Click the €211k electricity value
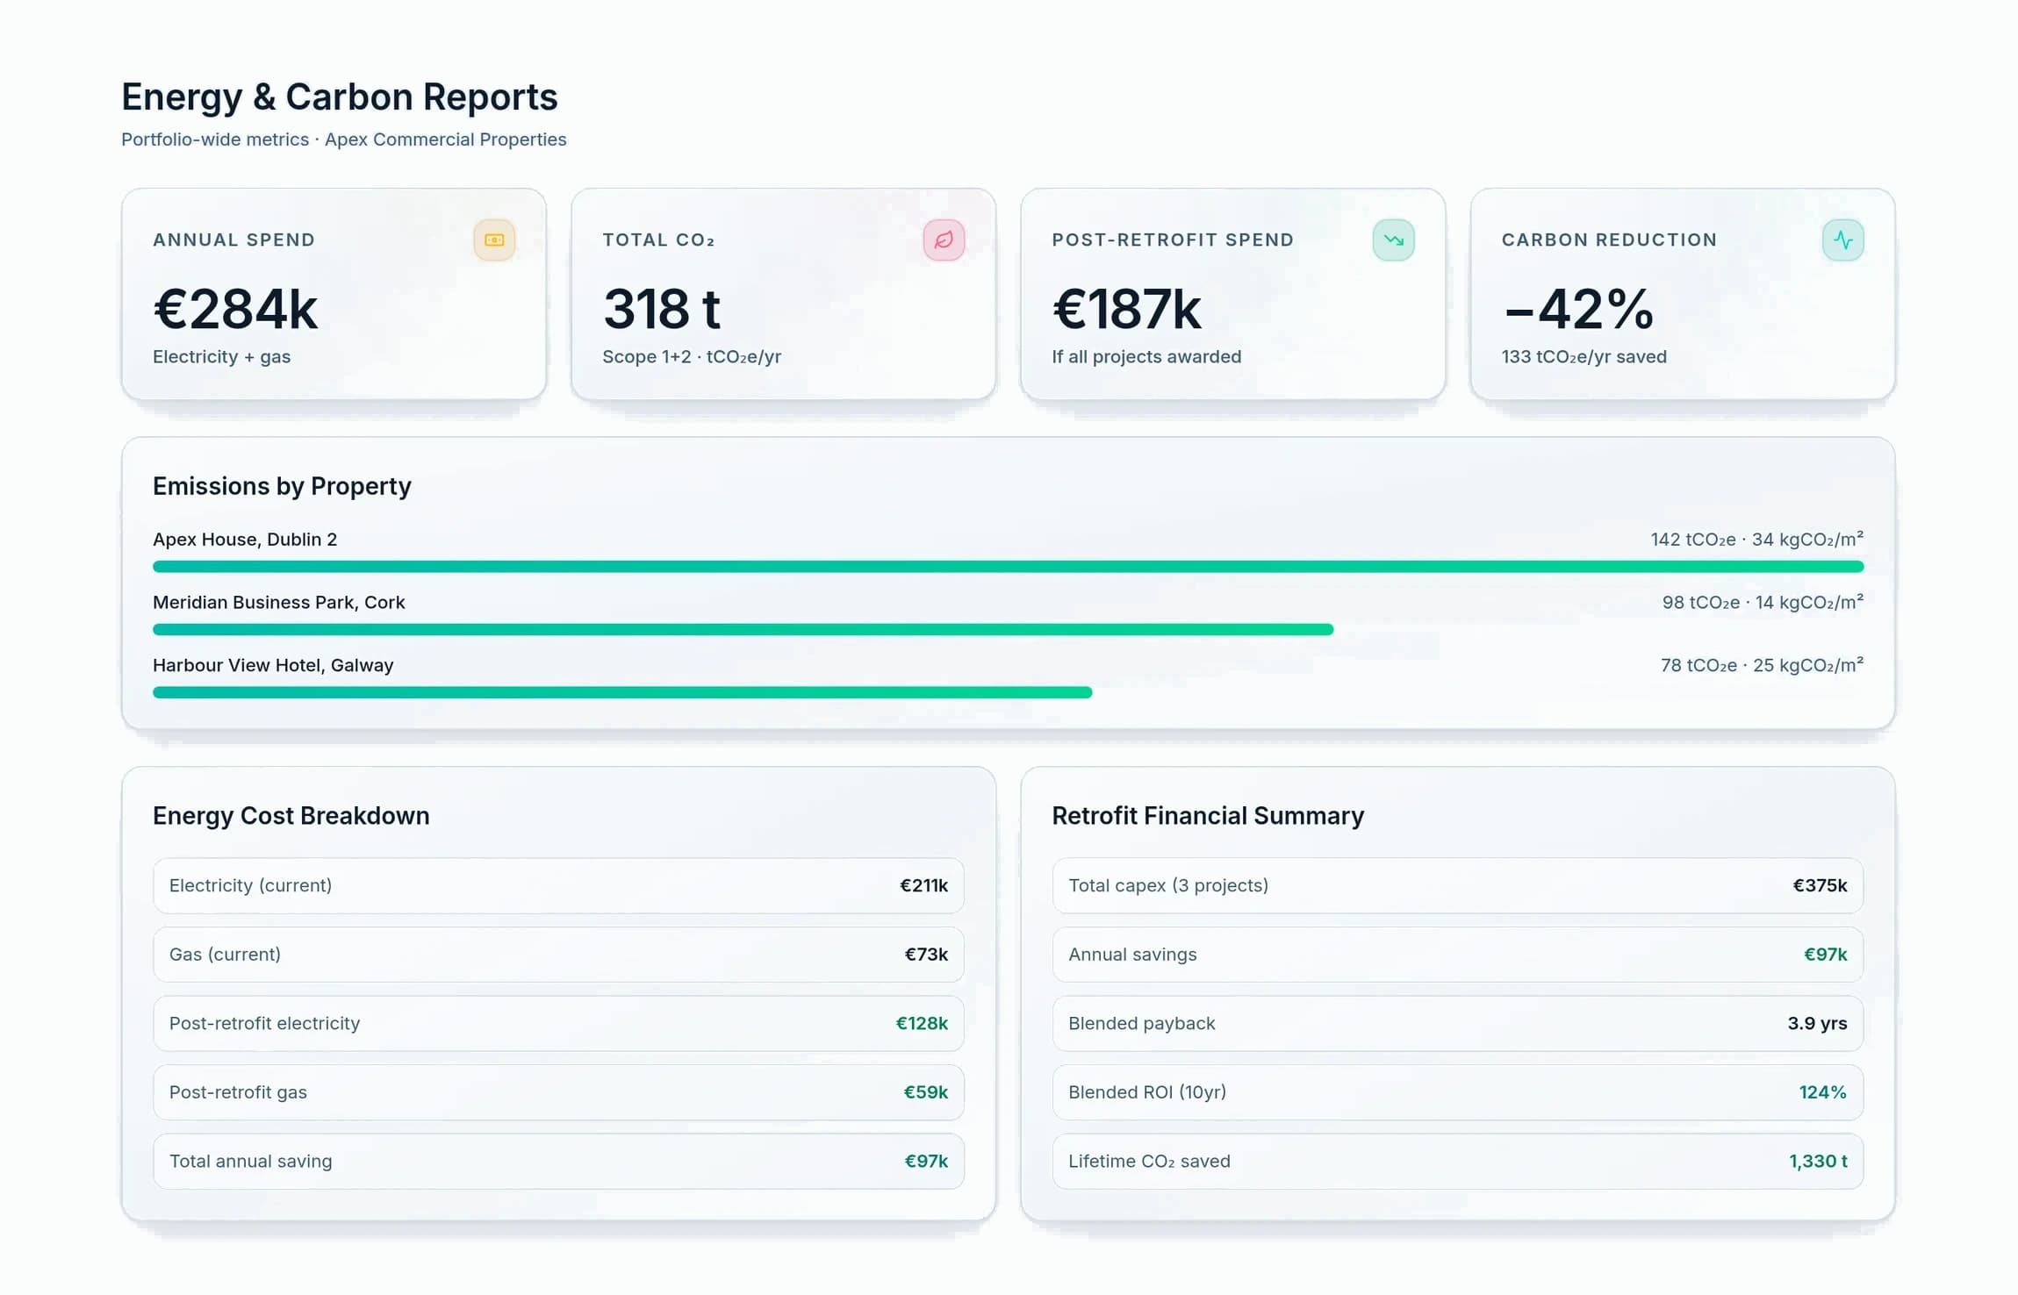The height and width of the screenshot is (1295, 2018). coord(923,886)
